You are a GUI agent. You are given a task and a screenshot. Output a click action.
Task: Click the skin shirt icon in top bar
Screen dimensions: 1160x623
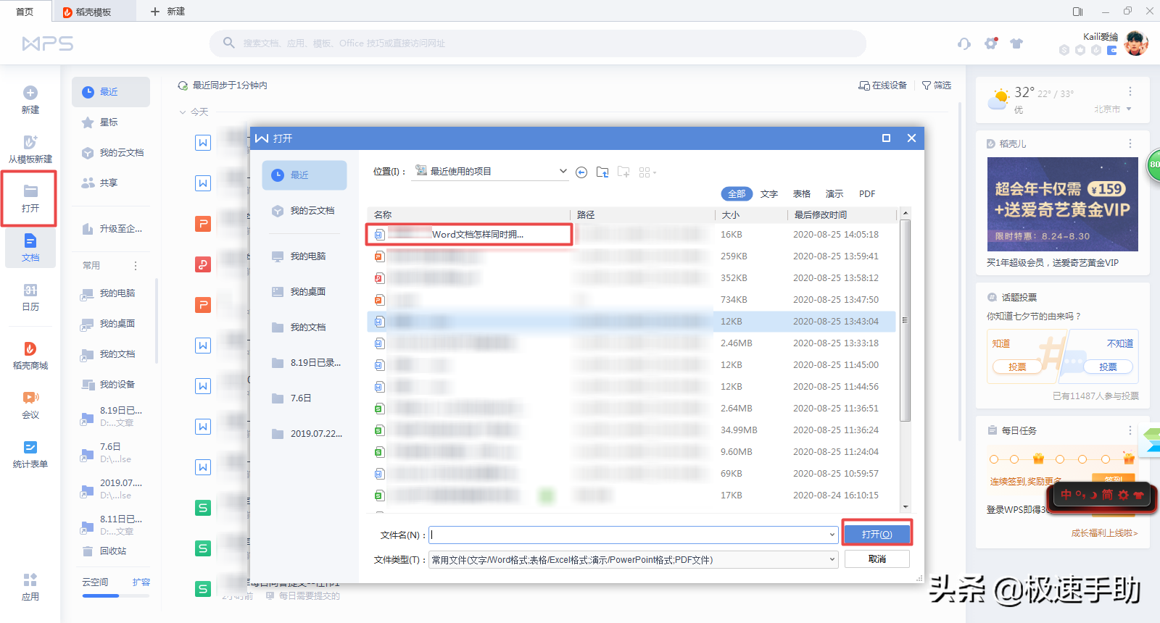1016,43
